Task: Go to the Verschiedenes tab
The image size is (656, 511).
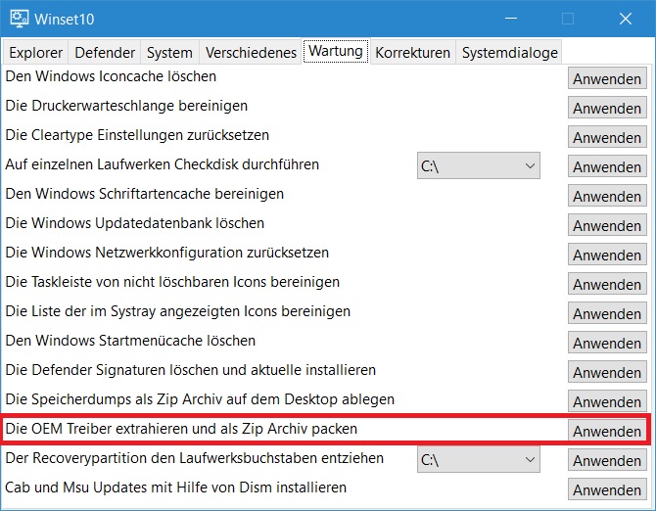Action: click(x=251, y=53)
